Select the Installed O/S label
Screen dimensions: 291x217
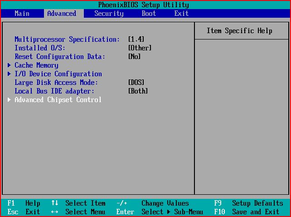click(40, 48)
